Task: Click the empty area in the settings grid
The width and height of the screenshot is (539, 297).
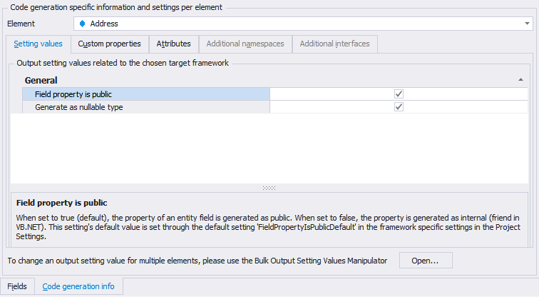Action: click(269, 148)
